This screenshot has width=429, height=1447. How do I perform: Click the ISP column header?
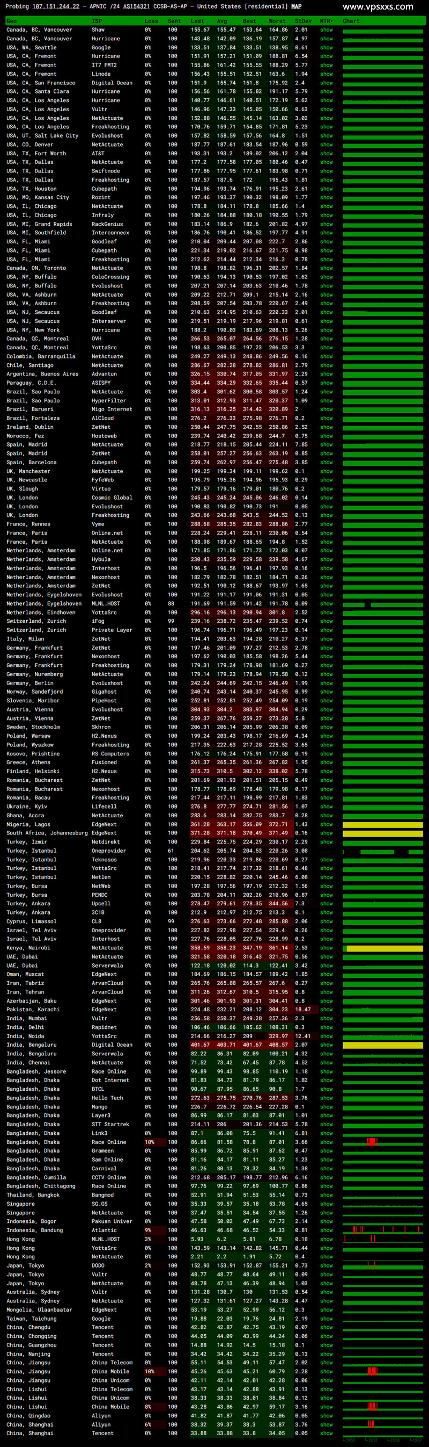[x=97, y=21]
